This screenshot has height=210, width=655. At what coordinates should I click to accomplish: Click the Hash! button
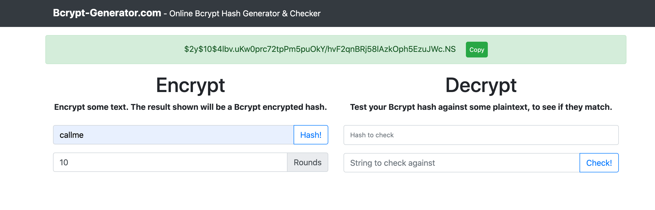311,135
